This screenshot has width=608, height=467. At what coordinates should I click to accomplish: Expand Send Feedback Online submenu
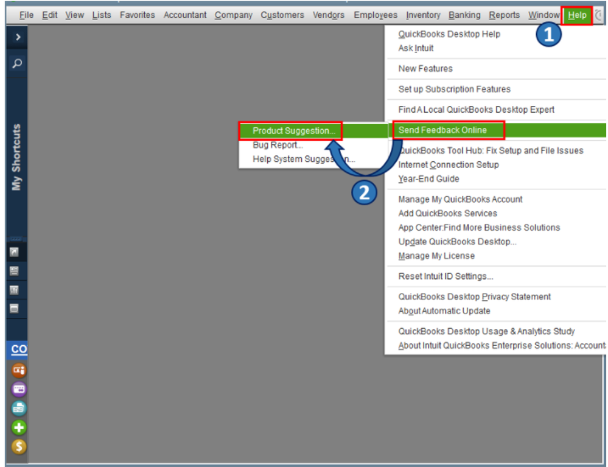(x=497, y=130)
